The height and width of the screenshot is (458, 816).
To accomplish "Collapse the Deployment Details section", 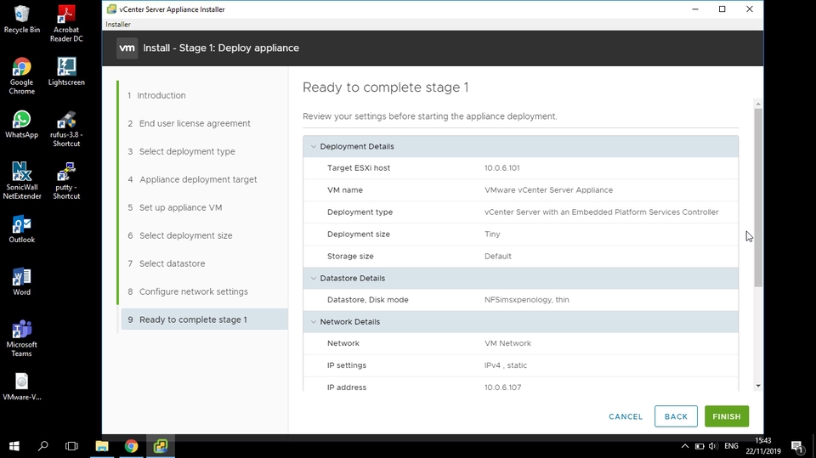I will [314, 147].
